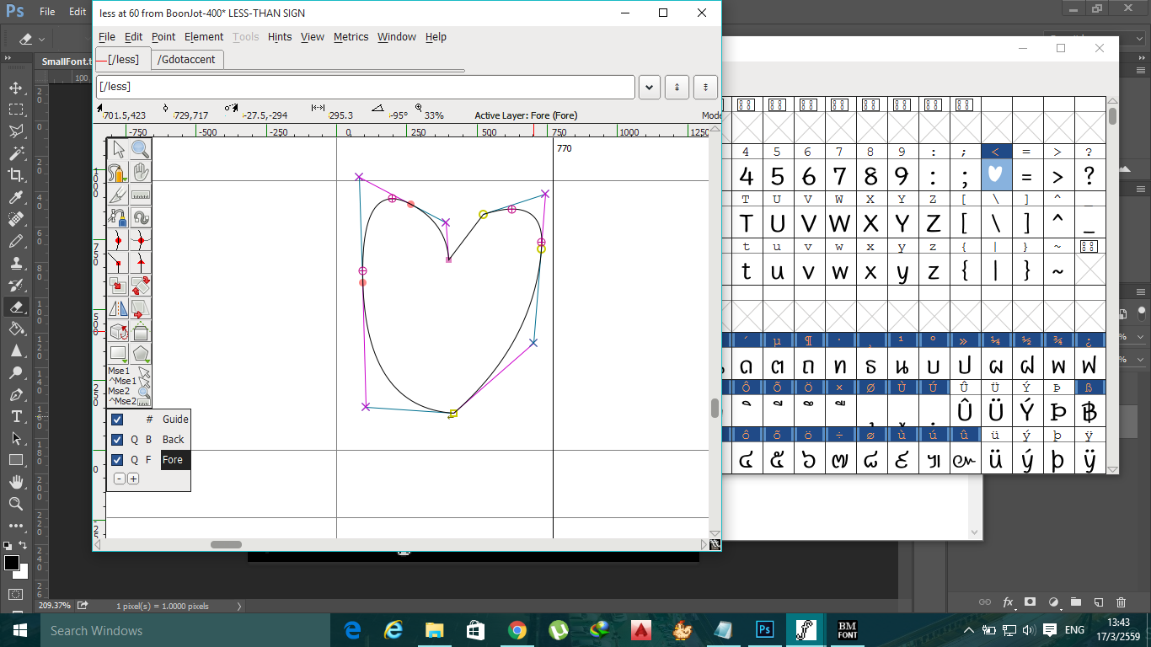Image resolution: width=1151 pixels, height=647 pixels.
Task: Click the add layer plus button
Action: click(x=133, y=479)
